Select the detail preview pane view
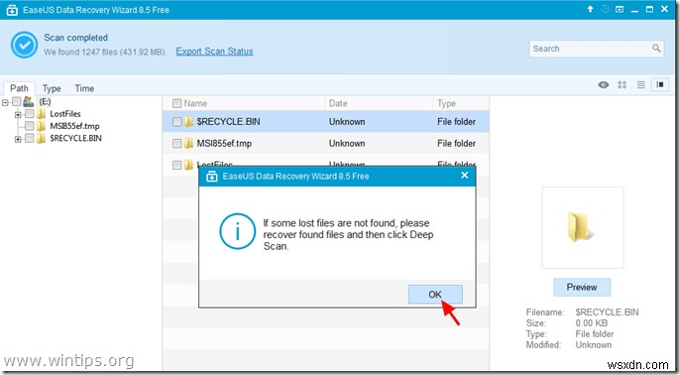 660,84
